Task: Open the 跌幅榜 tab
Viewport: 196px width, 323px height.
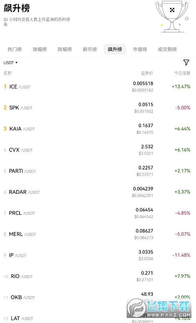Action: pyautogui.click(x=65, y=49)
